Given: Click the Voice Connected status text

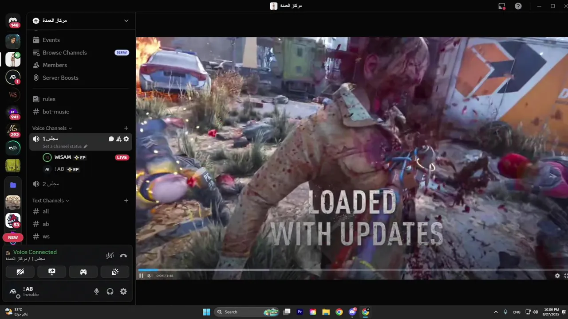Looking at the screenshot, I should pos(35,252).
